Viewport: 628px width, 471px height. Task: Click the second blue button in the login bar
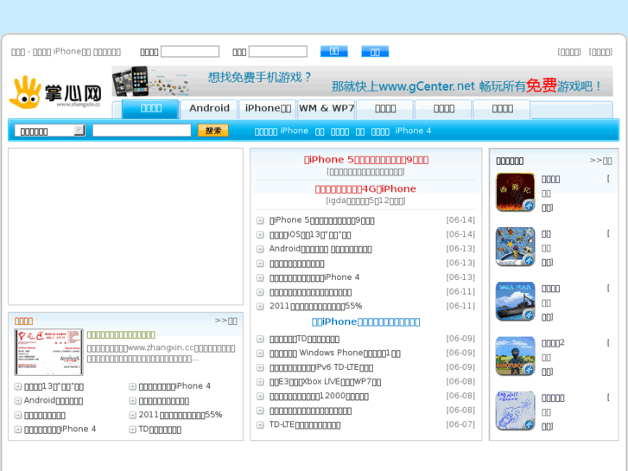coord(375,52)
